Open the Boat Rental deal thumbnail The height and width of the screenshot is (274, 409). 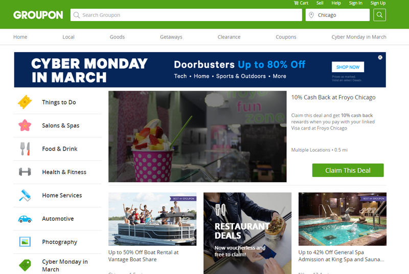click(152, 219)
